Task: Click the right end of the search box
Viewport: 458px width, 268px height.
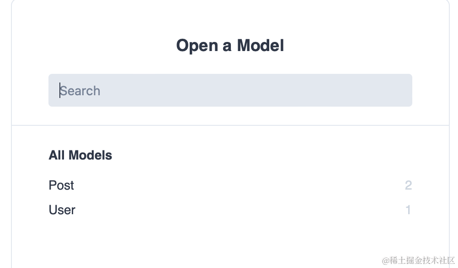Action: coord(406,90)
